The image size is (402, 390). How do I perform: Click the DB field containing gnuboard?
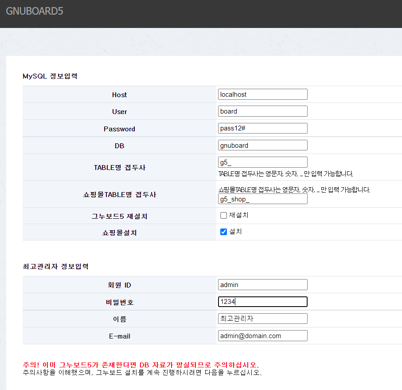[x=262, y=145]
